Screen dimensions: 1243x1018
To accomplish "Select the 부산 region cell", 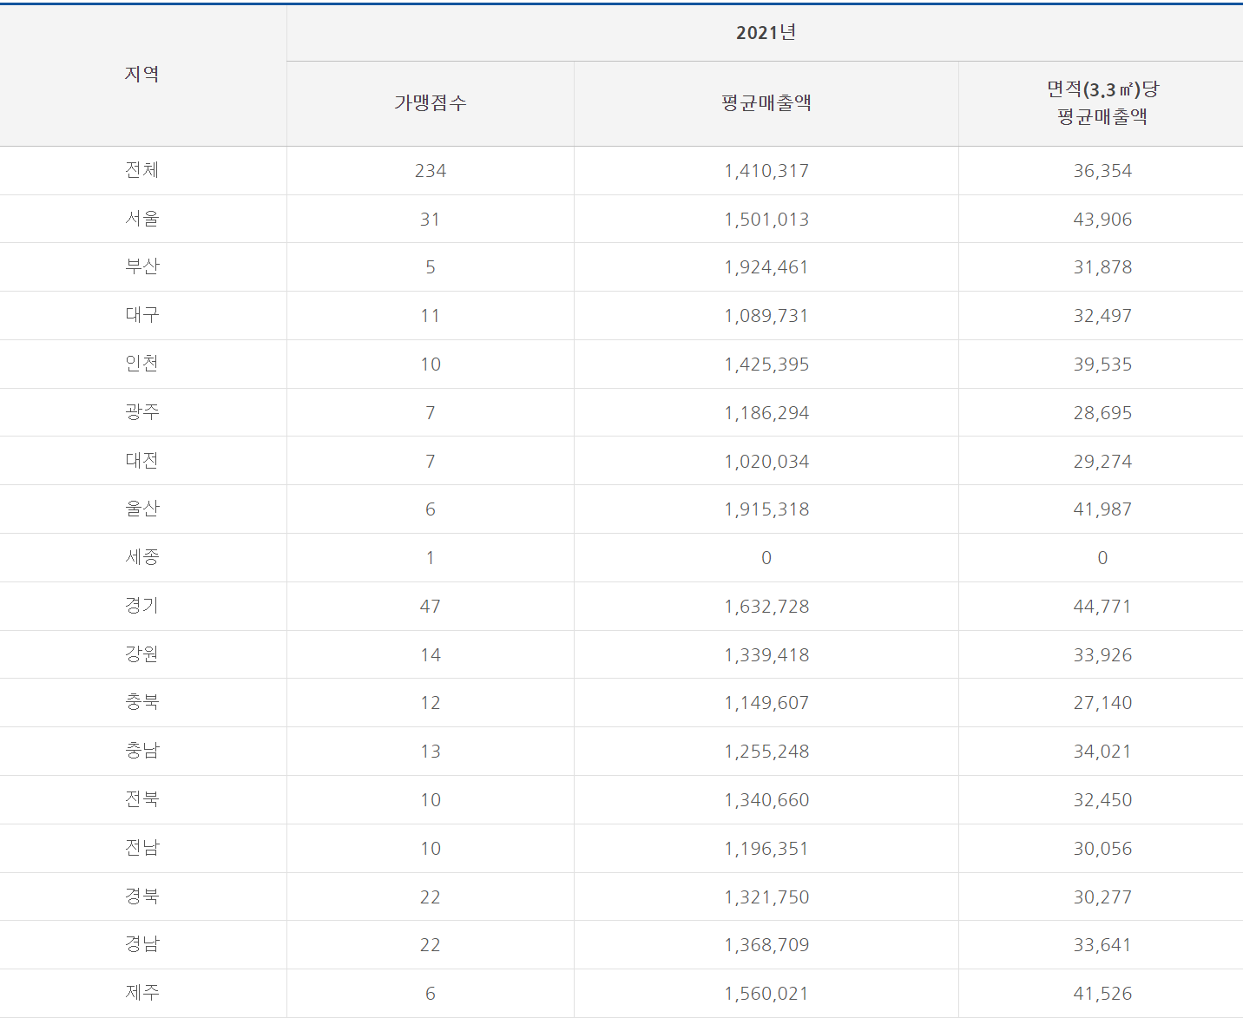I will coord(142,266).
